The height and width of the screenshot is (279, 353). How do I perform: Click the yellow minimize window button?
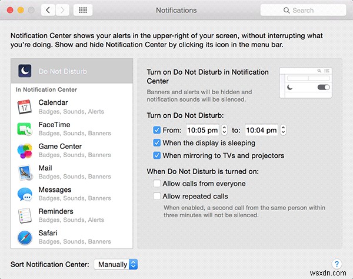21,10
